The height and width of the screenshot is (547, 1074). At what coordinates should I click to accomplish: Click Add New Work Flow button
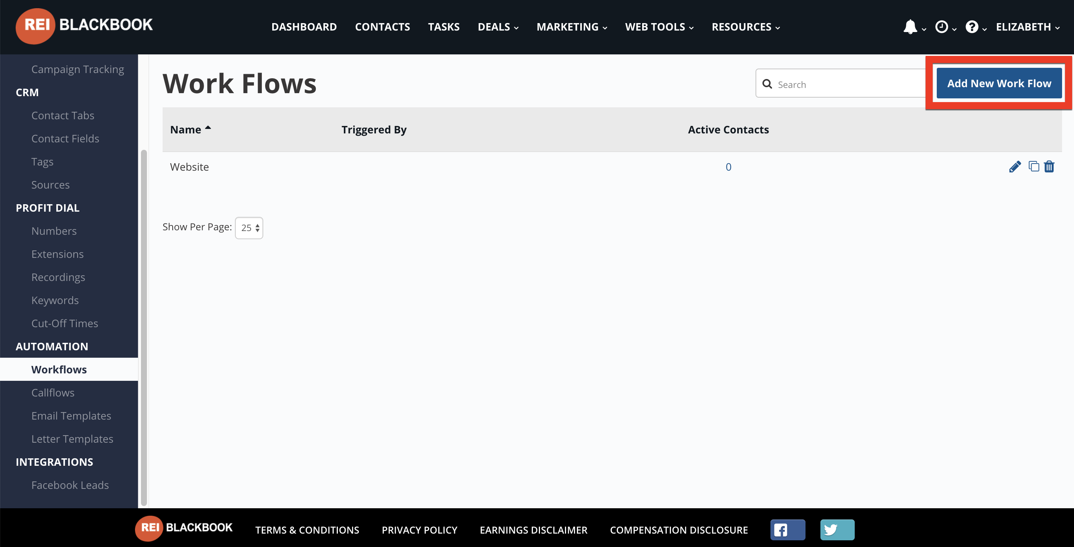point(999,83)
